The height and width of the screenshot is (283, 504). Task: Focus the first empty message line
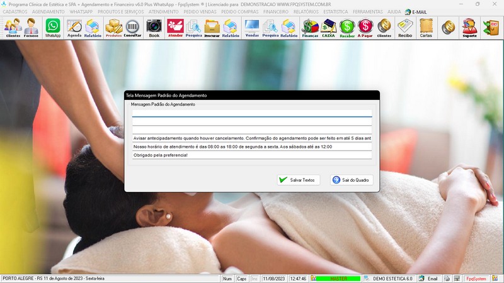point(252,113)
